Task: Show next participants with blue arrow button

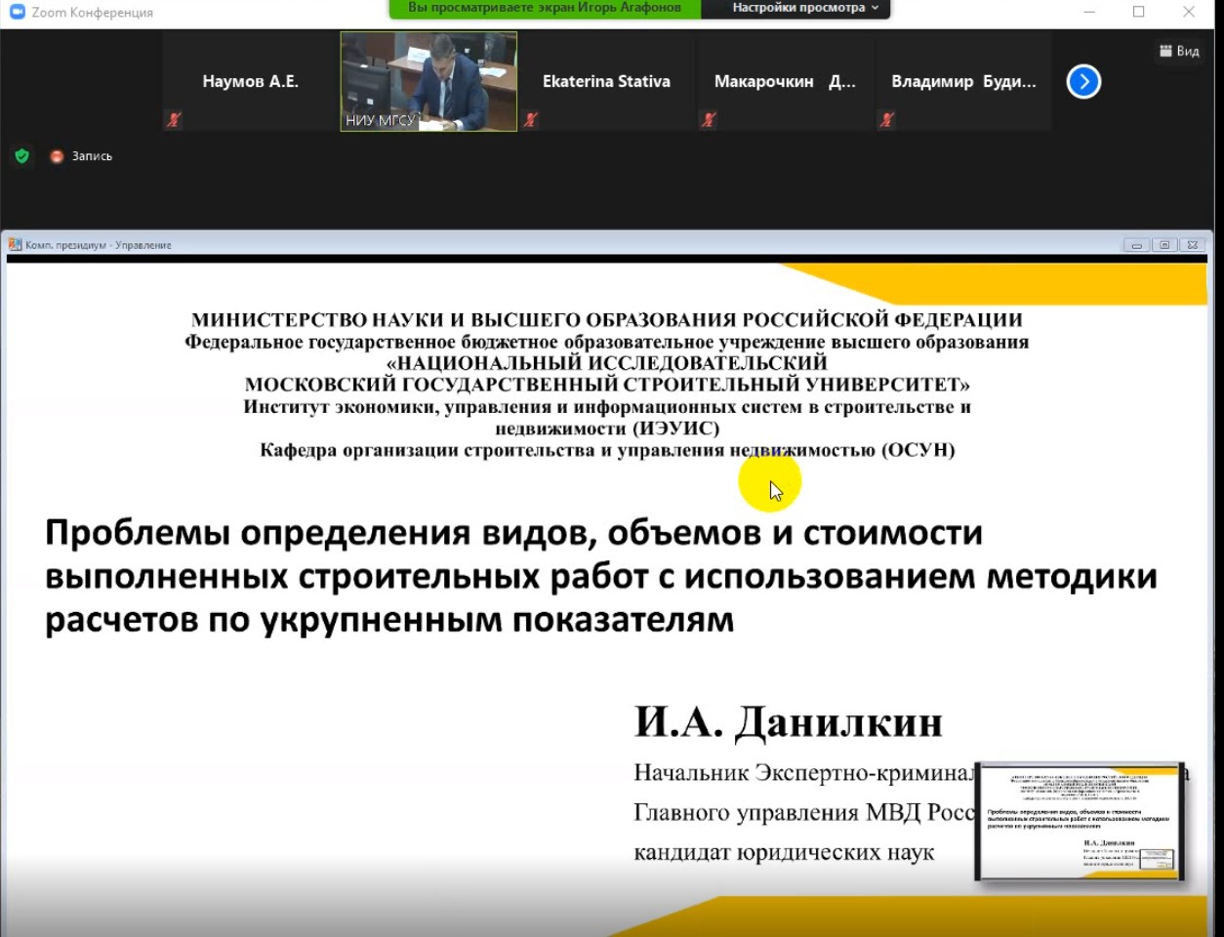Action: coord(1083,81)
